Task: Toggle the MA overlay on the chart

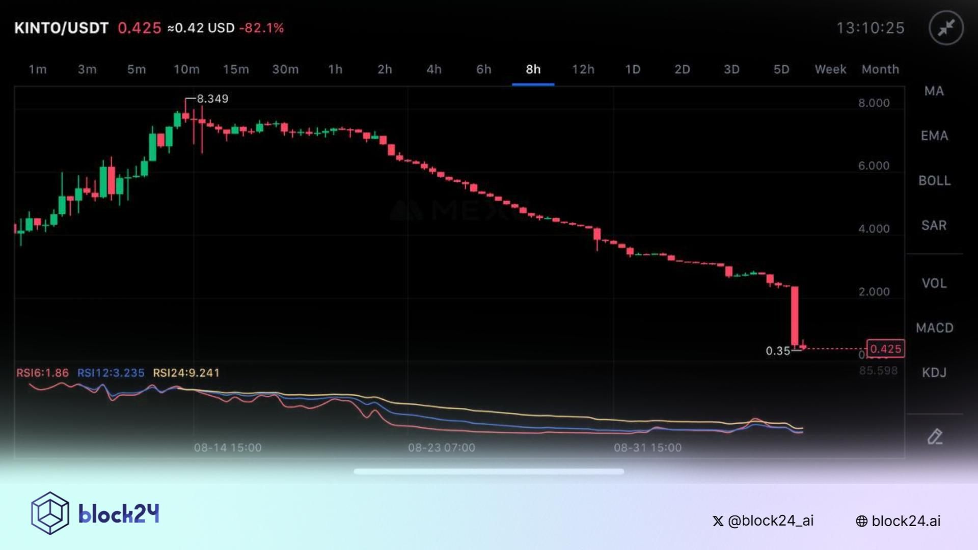Action: 933,91
